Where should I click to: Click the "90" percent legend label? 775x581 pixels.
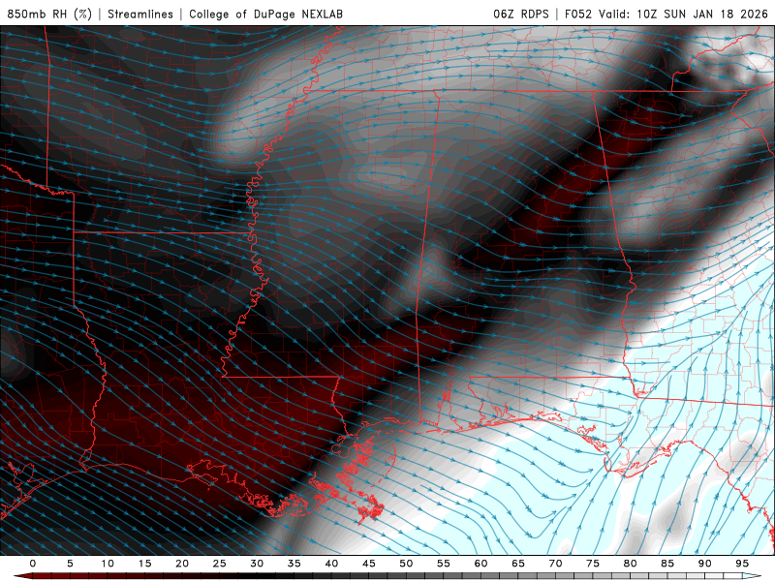705,564
